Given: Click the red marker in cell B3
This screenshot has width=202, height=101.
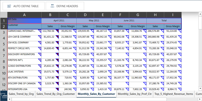Looking at the screenshot, I should [57, 31].
